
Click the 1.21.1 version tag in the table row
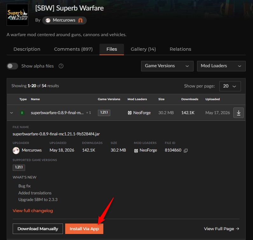pyautogui.click(x=104, y=113)
